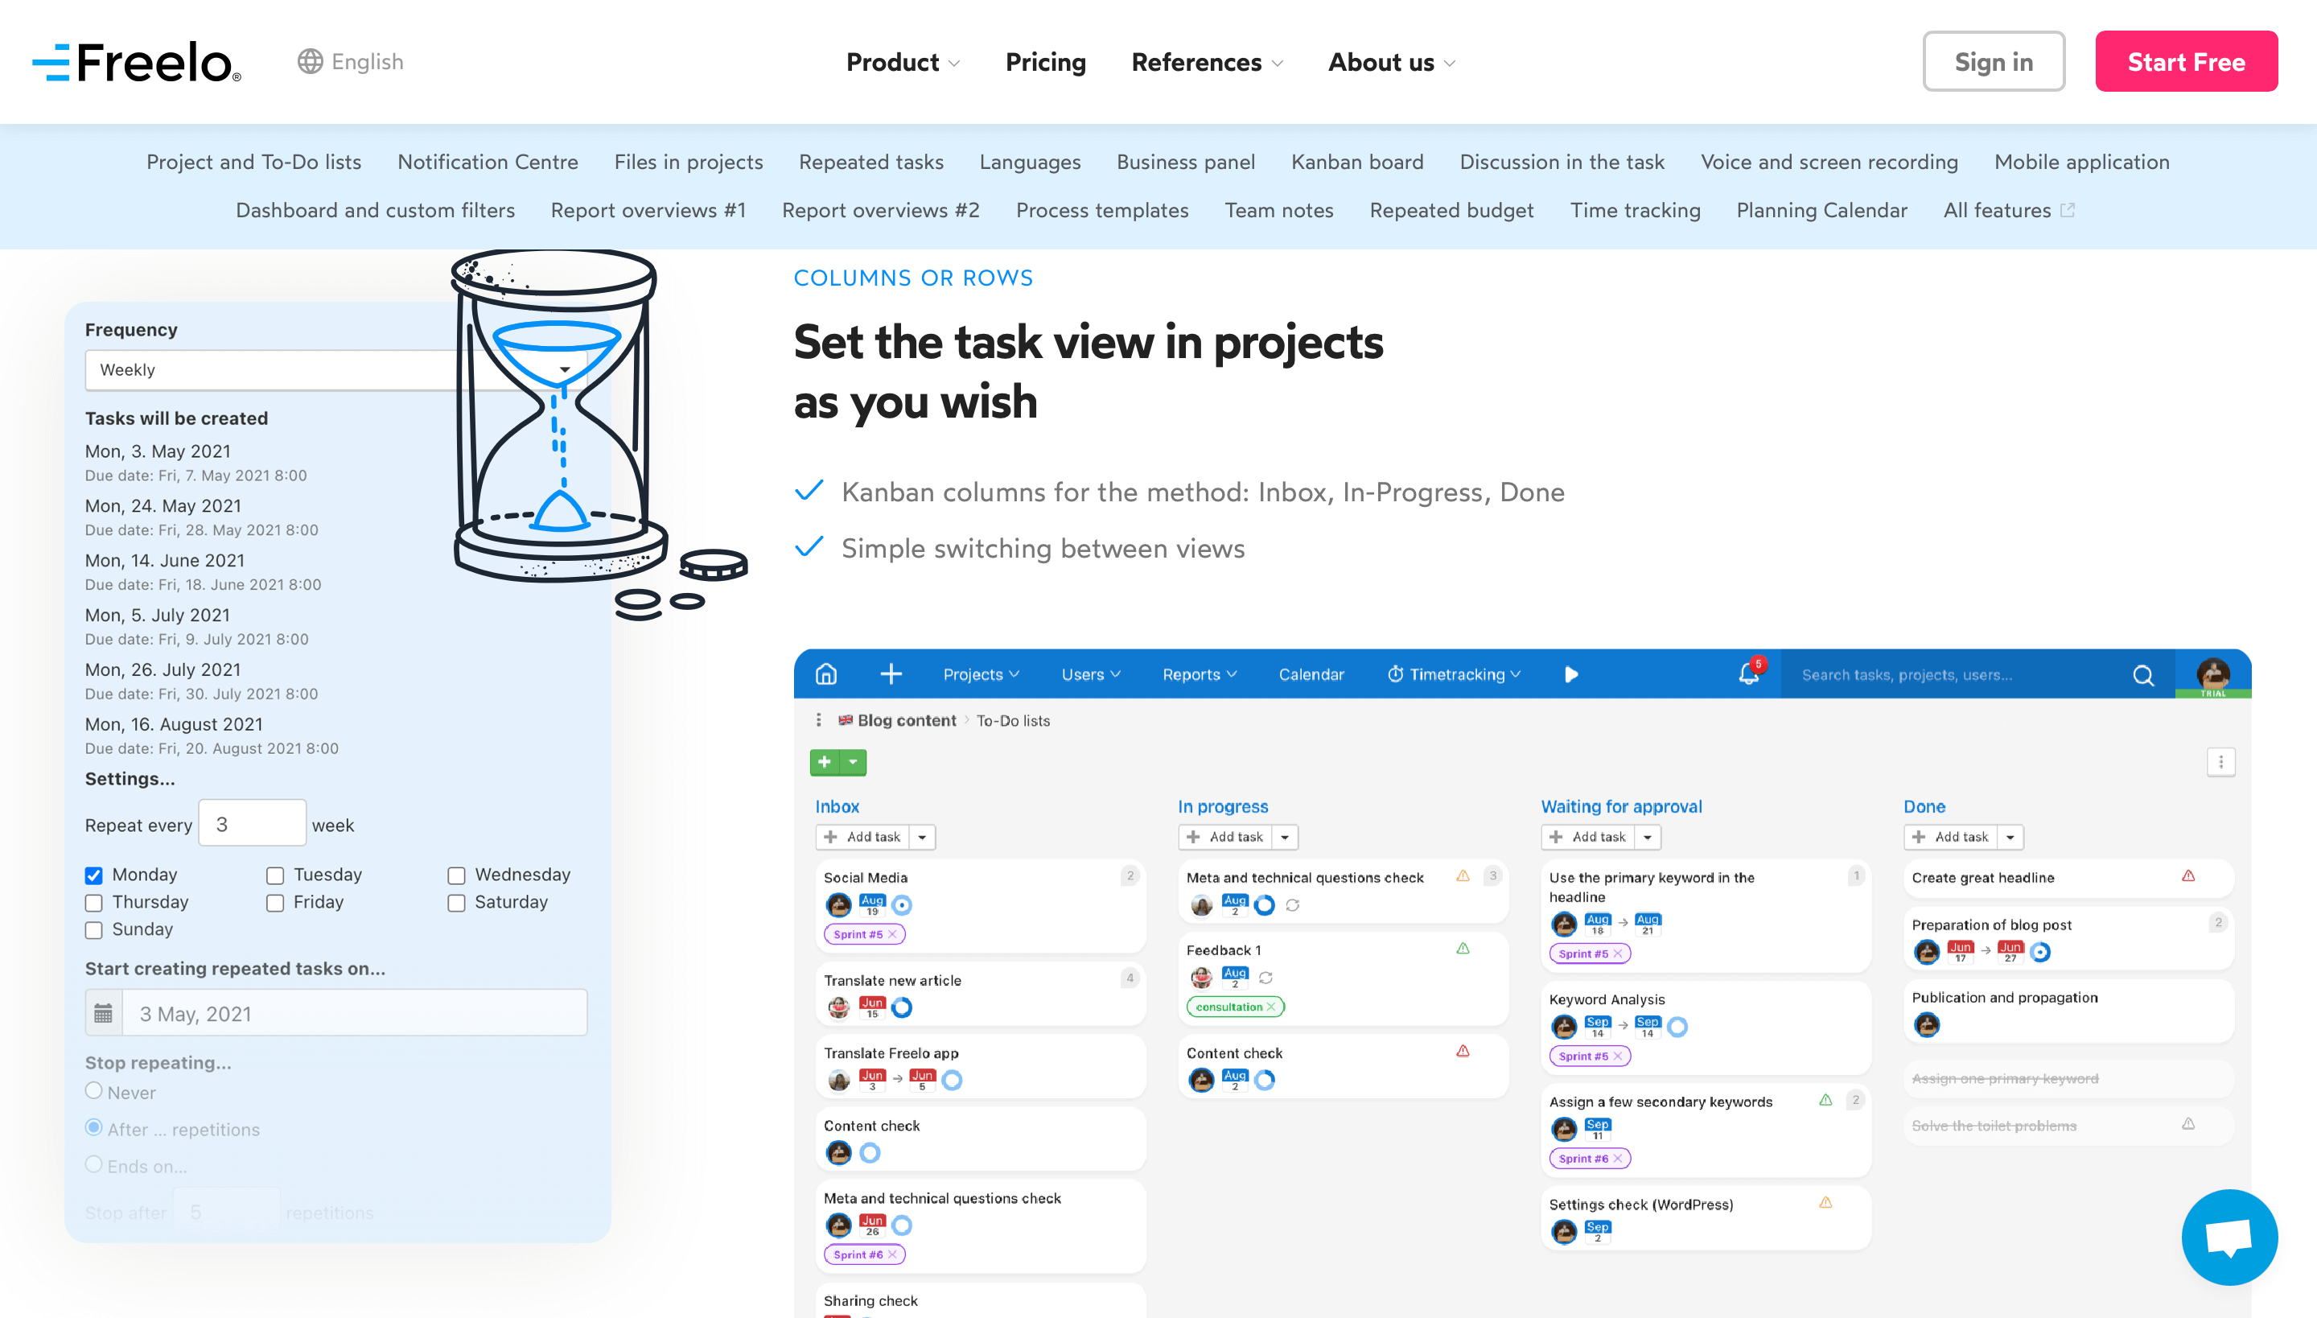Enable the Sunday checkbox

pyautogui.click(x=93, y=929)
